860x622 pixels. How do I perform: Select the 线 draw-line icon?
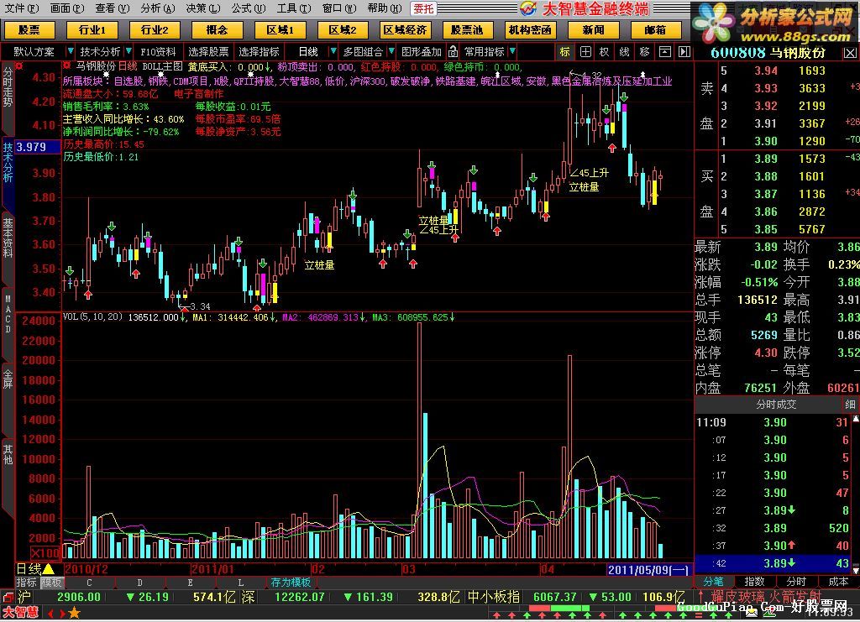624,52
